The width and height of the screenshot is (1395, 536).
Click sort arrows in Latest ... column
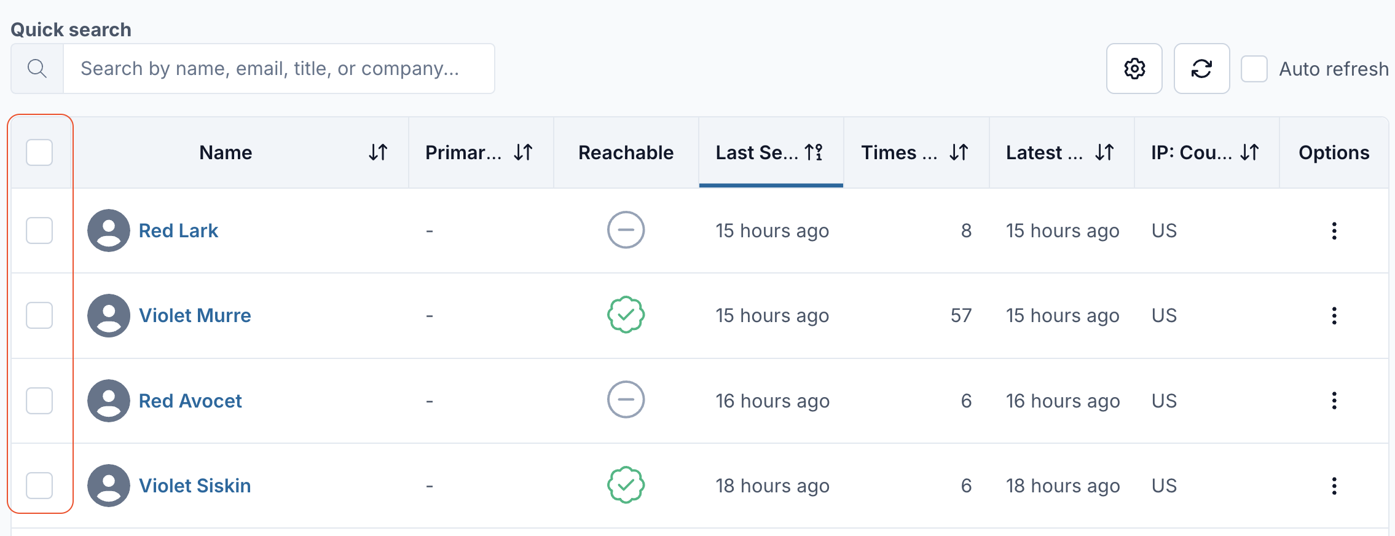pos(1104,152)
